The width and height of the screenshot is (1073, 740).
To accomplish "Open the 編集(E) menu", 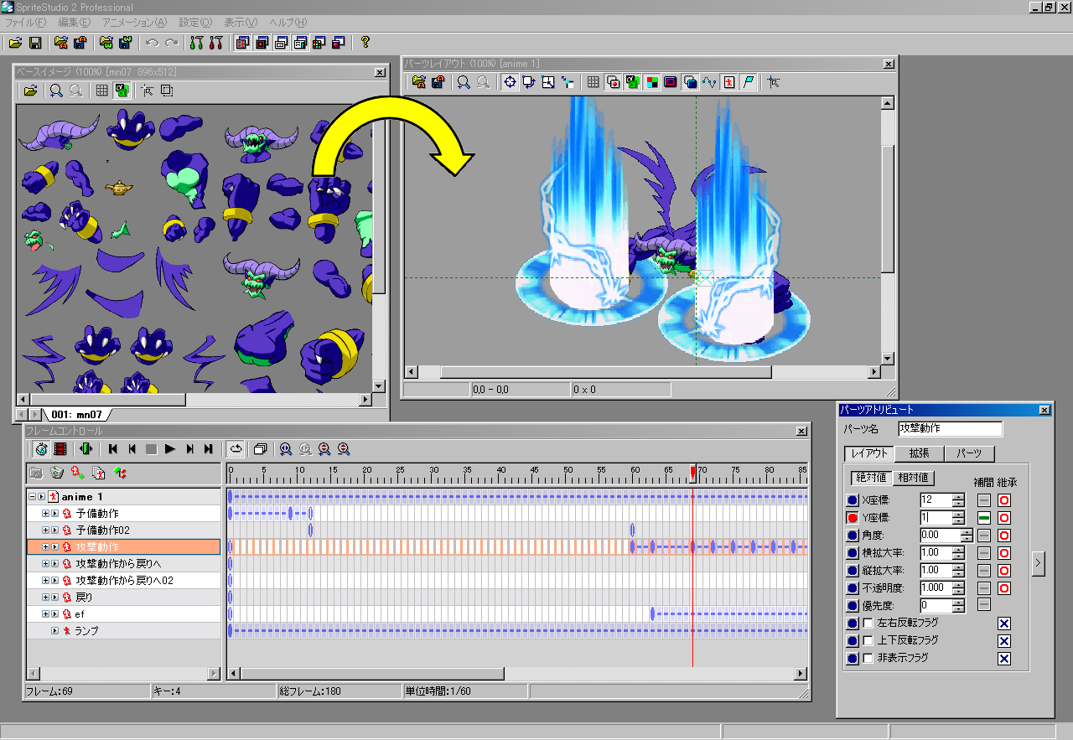I will pos(75,22).
